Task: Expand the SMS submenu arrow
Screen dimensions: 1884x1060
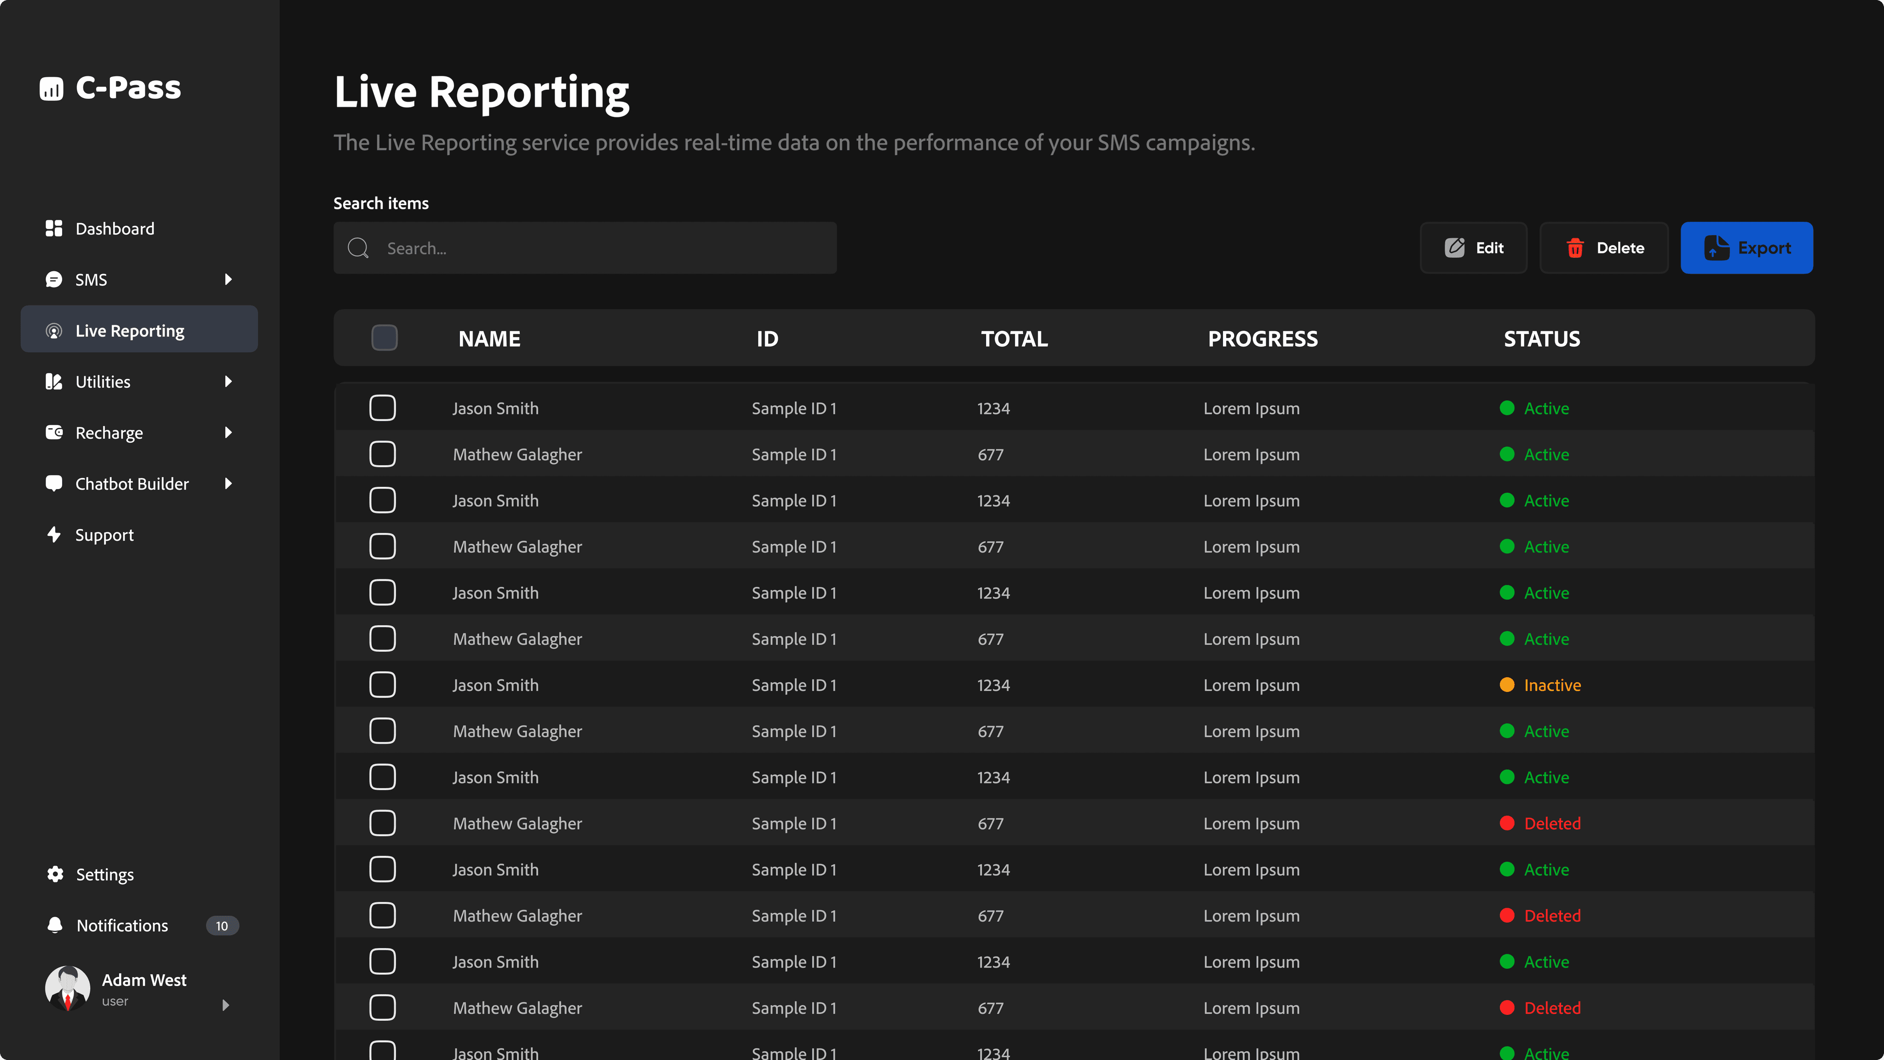Action: tap(228, 279)
